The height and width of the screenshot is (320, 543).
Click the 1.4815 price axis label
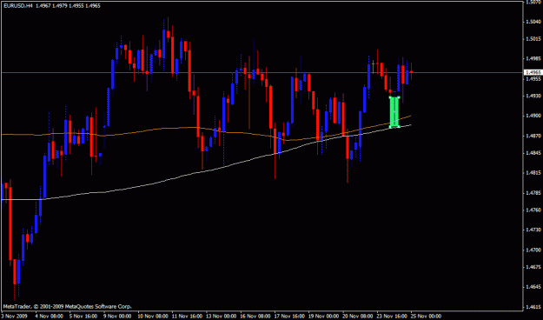(x=533, y=173)
